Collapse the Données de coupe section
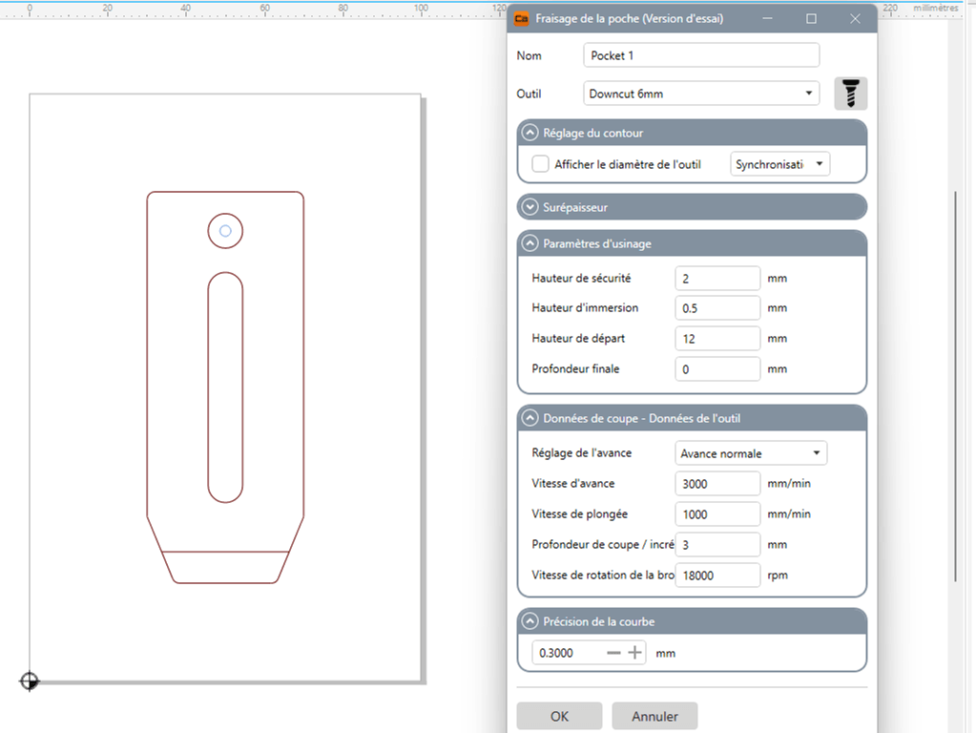This screenshot has height=733, width=976. [x=530, y=417]
